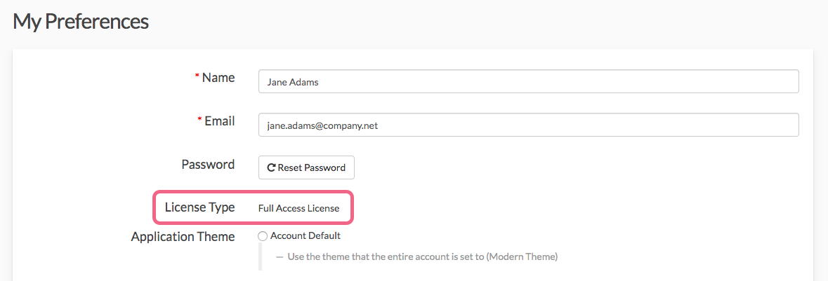
Task: Click the gray vertical bar beside theme description
Action: click(x=260, y=256)
